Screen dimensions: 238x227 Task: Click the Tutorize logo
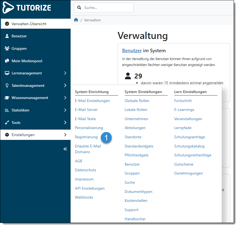pyautogui.click(x=27, y=8)
